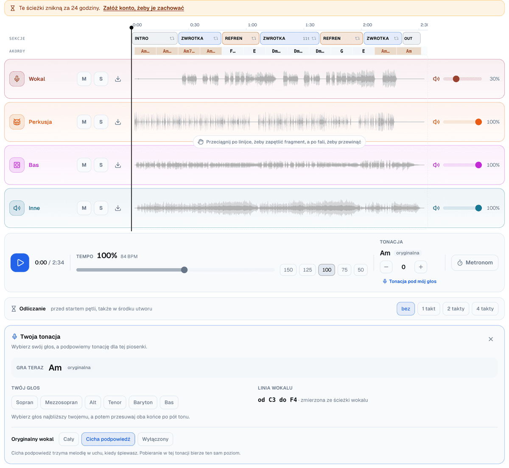Click the G chord block

tap(342, 51)
